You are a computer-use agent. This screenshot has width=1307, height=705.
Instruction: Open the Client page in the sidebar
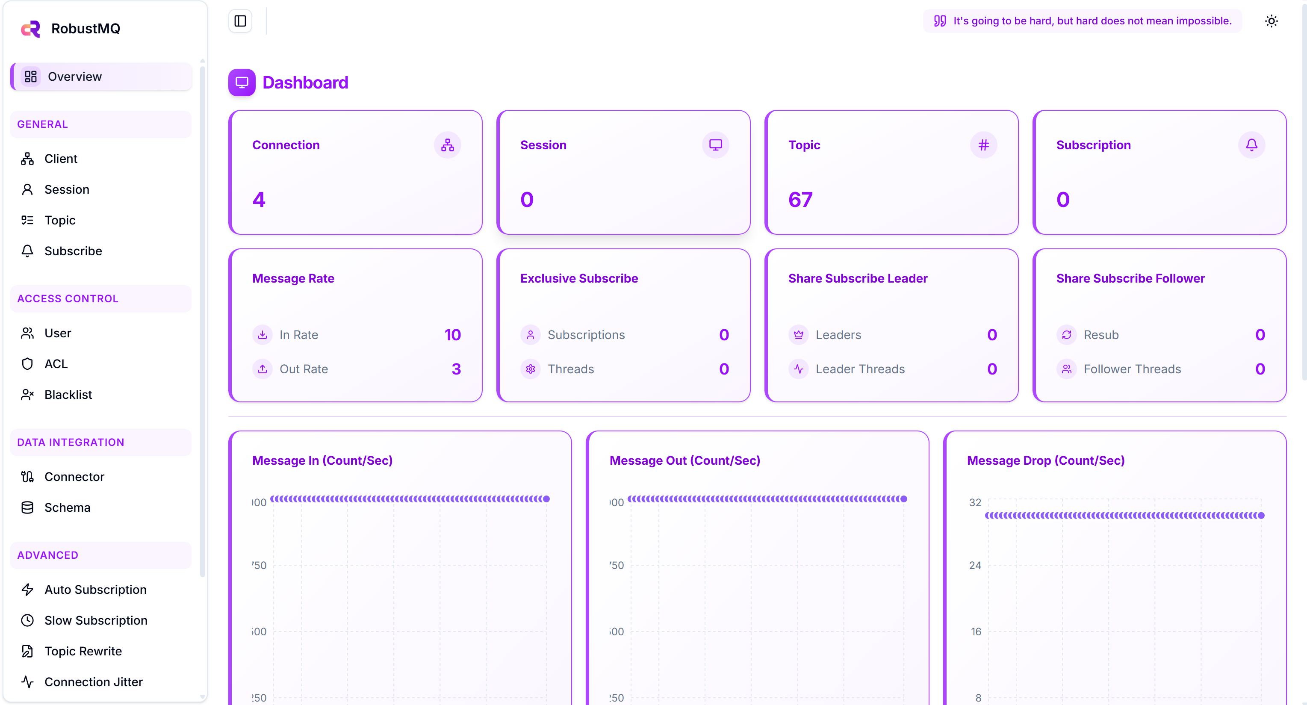click(60, 159)
